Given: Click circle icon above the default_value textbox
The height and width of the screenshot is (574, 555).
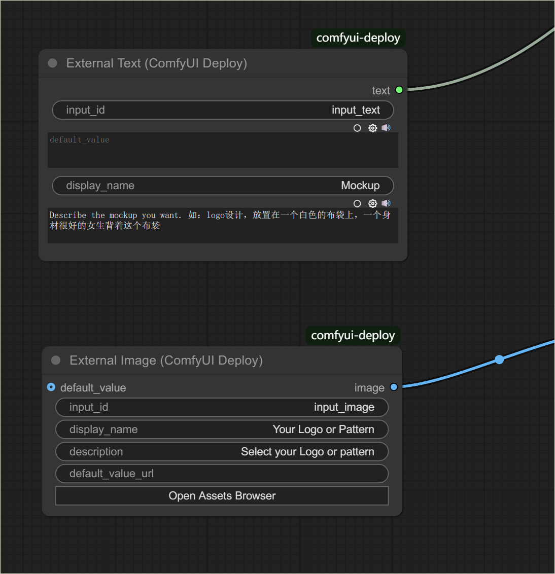Looking at the screenshot, I should tap(357, 128).
